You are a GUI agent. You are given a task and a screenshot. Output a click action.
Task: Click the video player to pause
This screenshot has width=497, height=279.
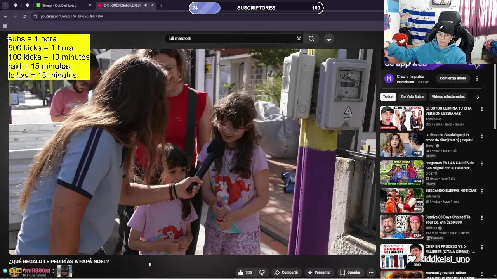click(192, 152)
